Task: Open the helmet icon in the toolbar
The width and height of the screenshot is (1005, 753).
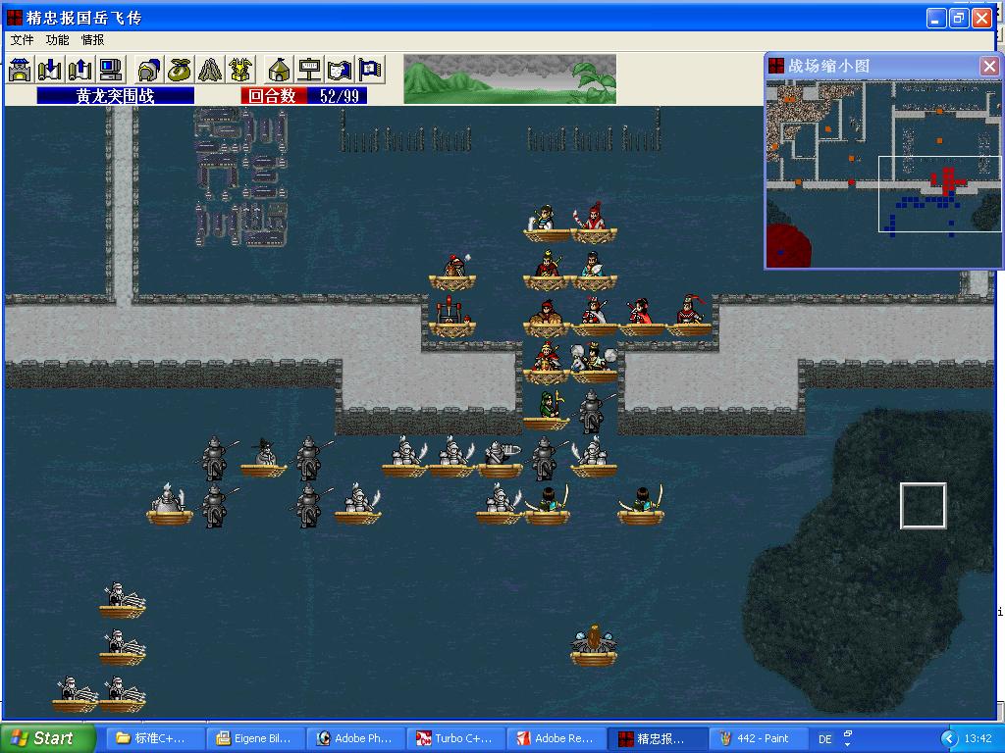Action: [149, 70]
